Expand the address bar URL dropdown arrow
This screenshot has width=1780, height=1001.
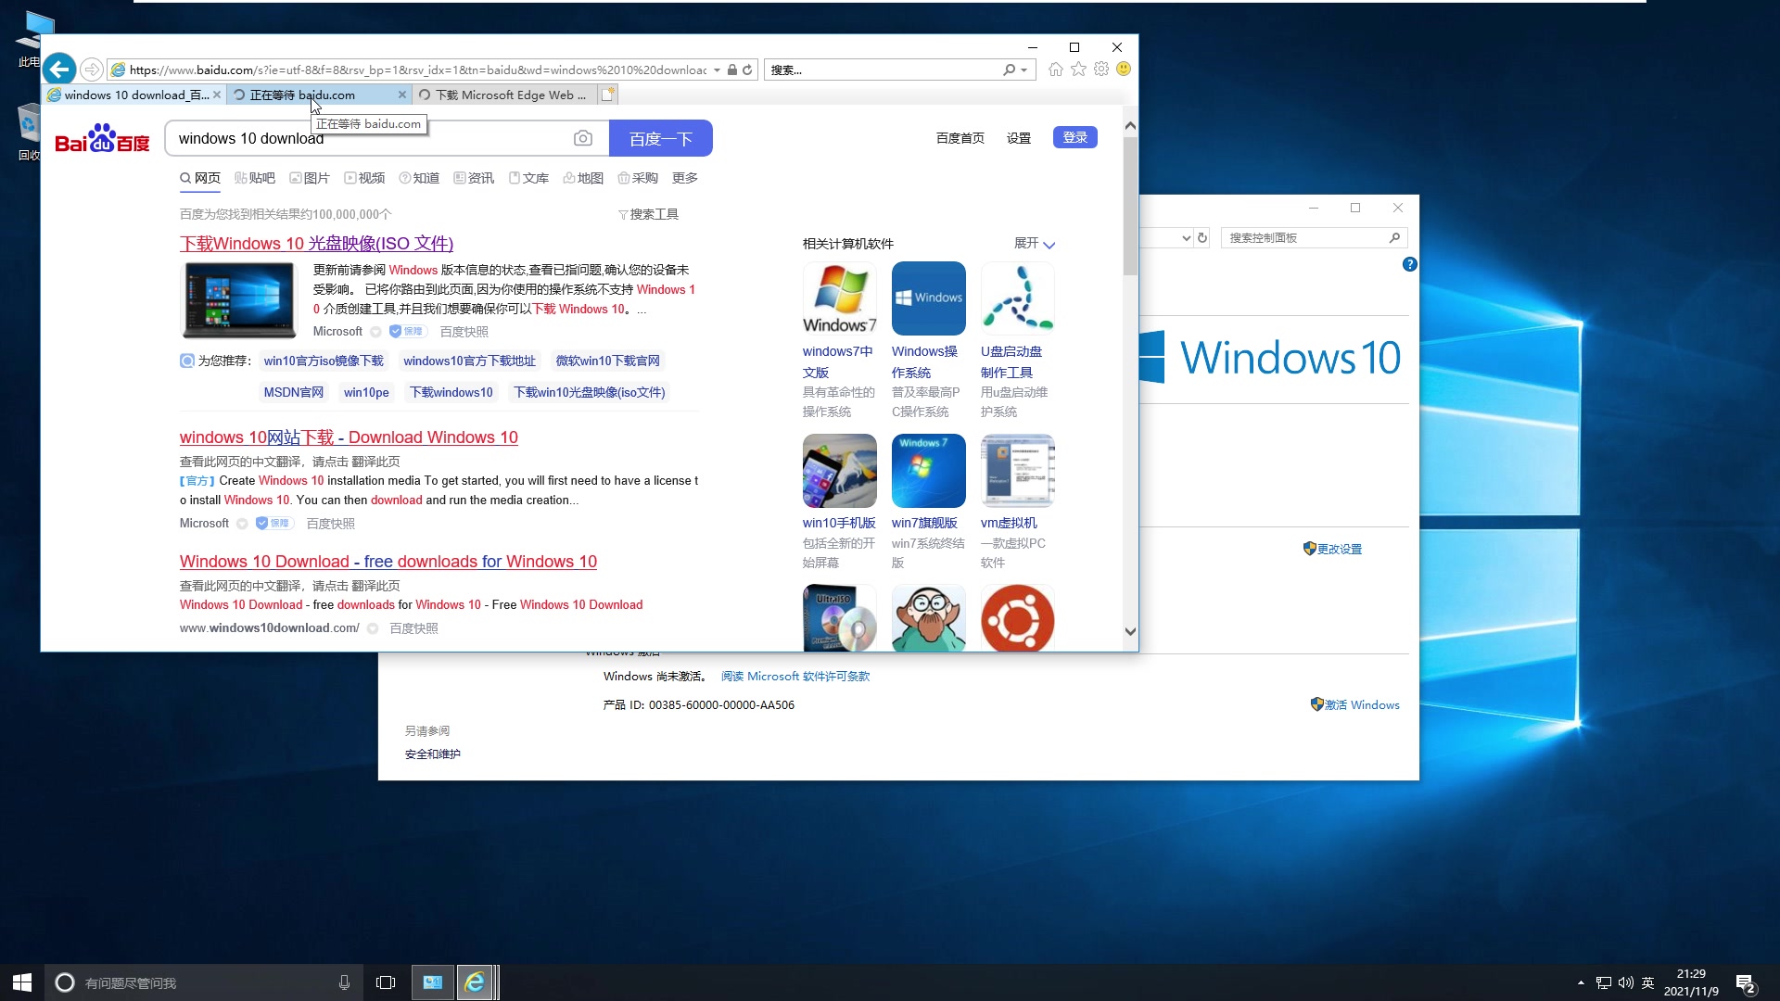[x=717, y=70]
